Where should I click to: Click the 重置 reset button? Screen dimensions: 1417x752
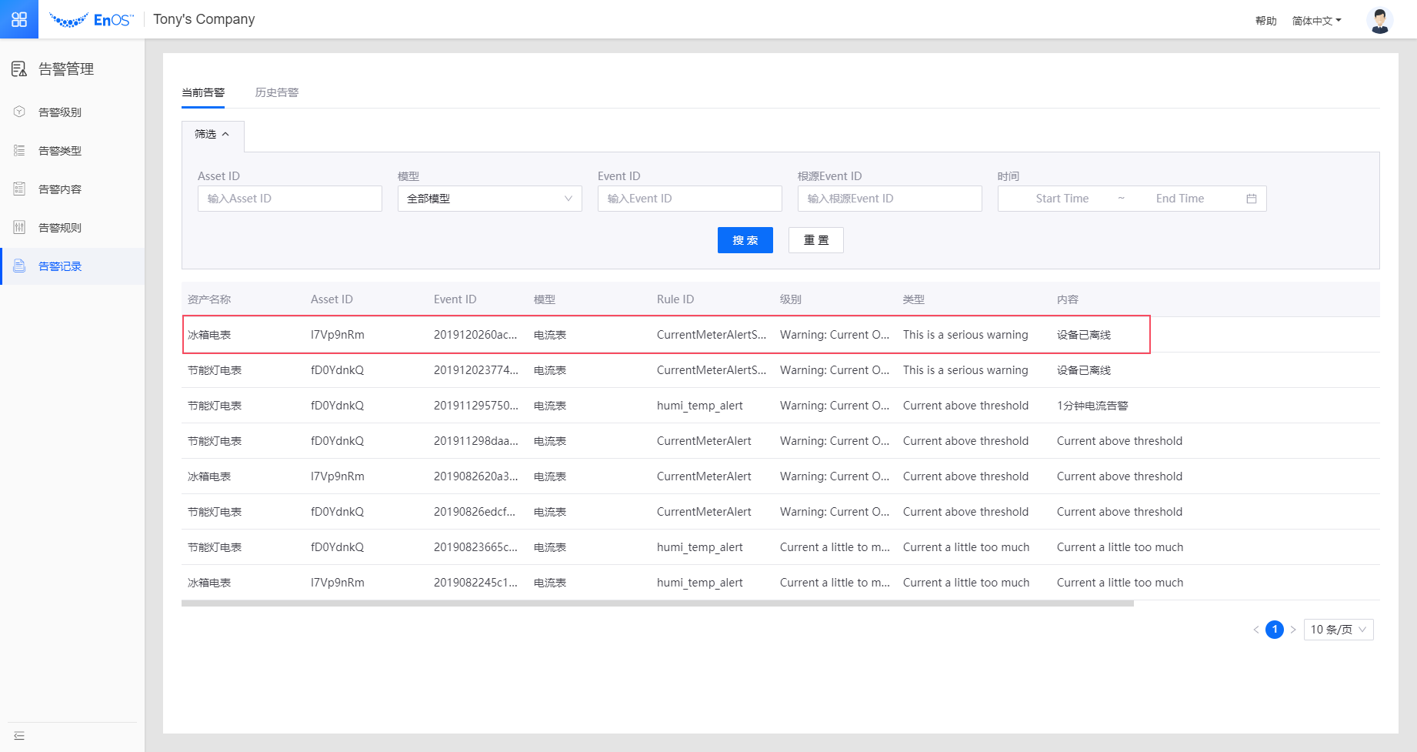coord(816,240)
